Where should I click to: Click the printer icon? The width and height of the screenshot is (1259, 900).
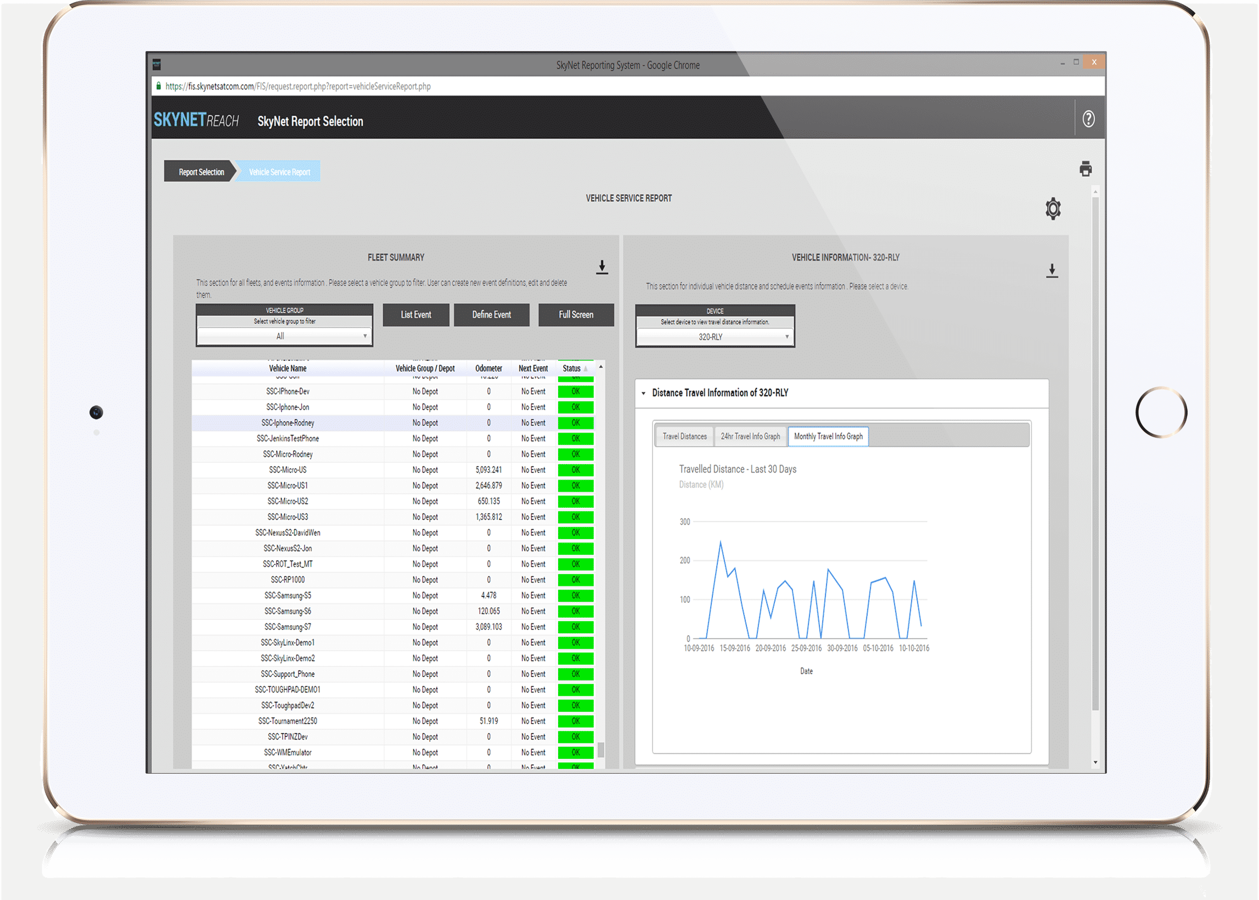tap(1085, 169)
